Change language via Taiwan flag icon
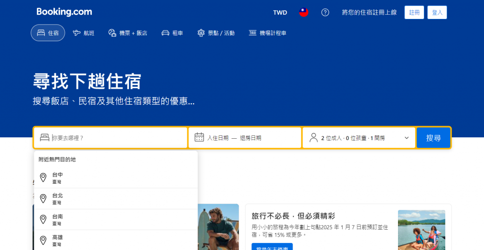This screenshot has height=250, width=484. [x=304, y=12]
